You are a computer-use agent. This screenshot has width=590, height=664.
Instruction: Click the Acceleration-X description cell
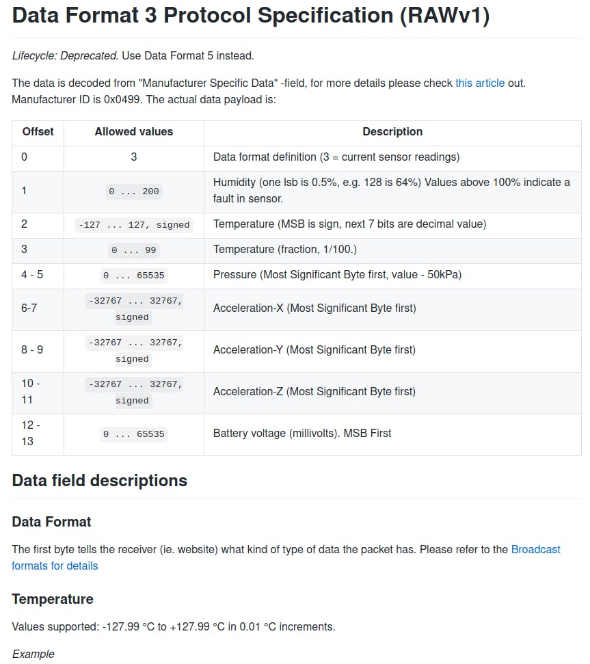[x=314, y=308]
